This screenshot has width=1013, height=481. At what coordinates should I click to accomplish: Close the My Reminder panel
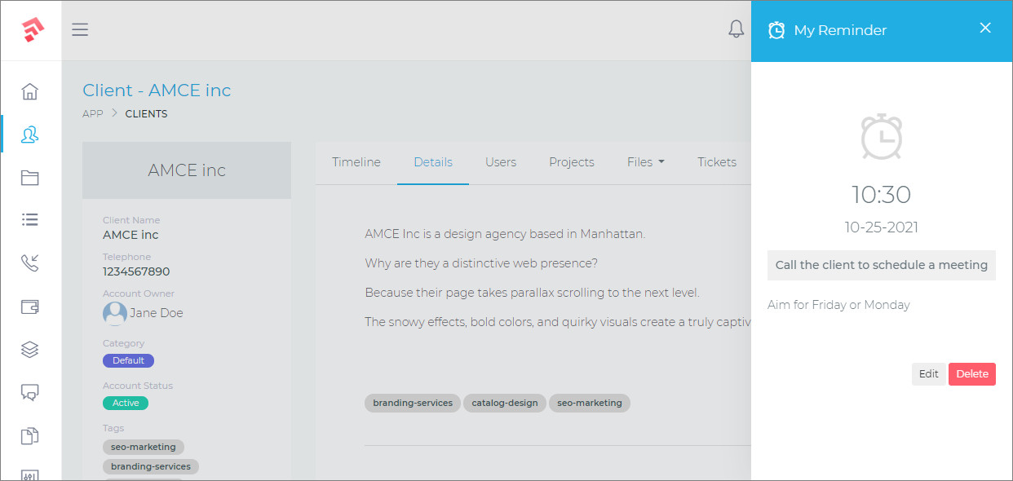985,29
